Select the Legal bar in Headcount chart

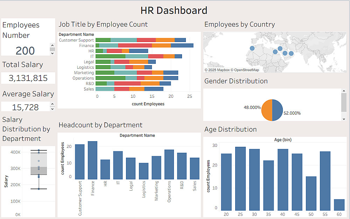pos(131,169)
